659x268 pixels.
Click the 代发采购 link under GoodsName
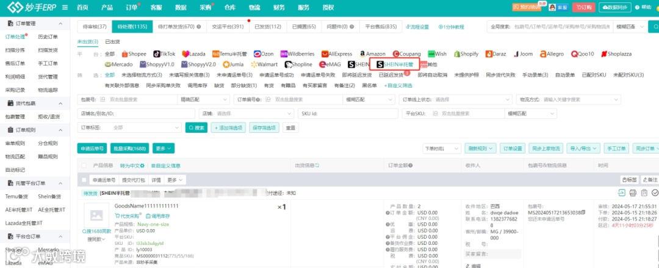tap(128, 216)
